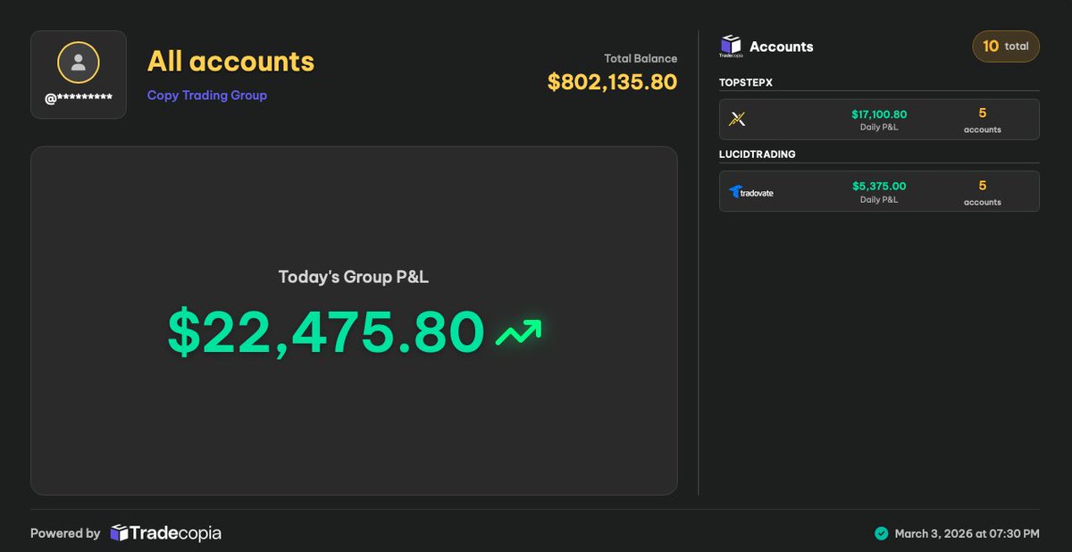Click the Tradovate logo
Viewport: 1072px width, 552px height.
751,191
